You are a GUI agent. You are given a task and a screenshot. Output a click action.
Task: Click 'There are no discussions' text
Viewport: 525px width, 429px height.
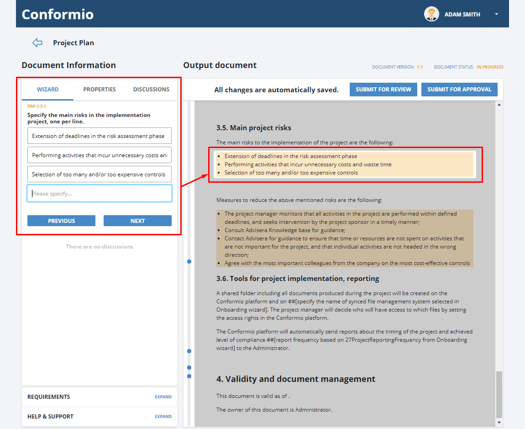tap(100, 247)
